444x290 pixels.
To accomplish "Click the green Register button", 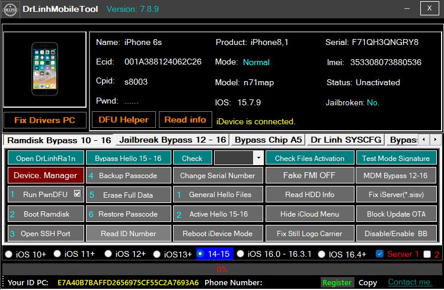I will [337, 282].
